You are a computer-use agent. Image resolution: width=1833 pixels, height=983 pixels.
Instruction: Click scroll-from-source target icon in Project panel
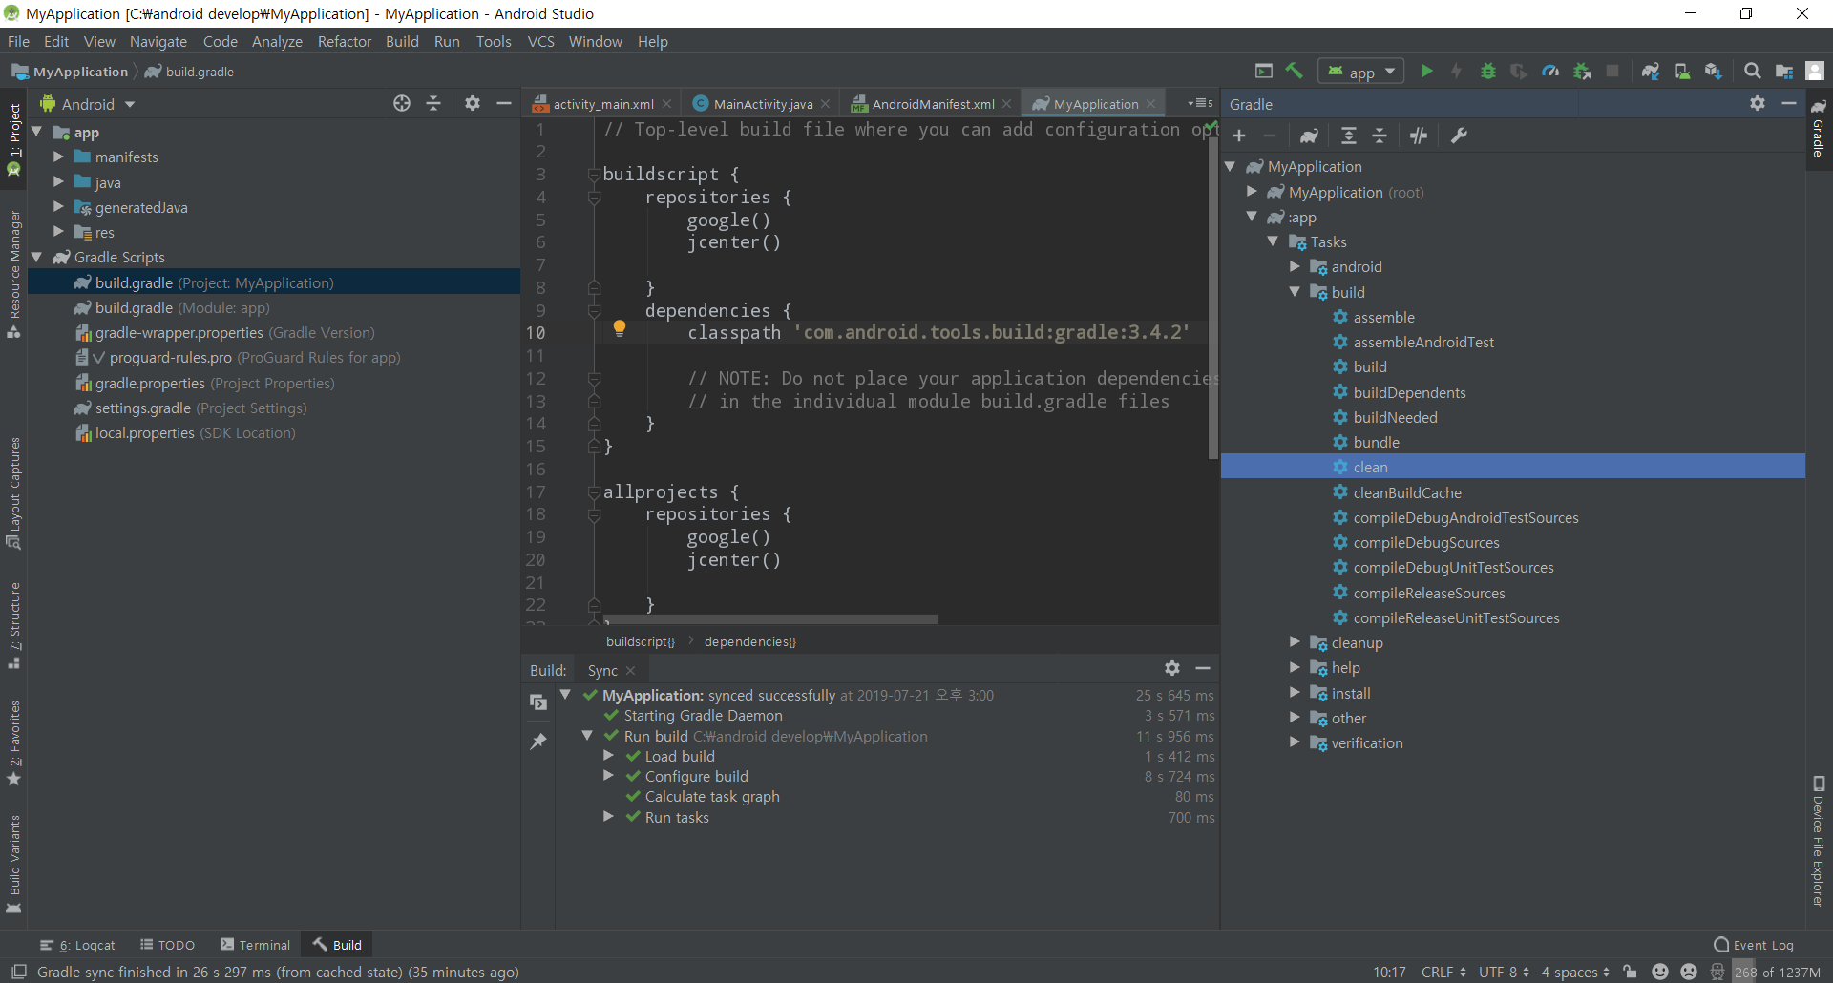(x=402, y=103)
